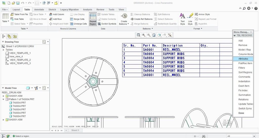Switch to the Review tab
The image size is (259, 138).
click(100, 10)
